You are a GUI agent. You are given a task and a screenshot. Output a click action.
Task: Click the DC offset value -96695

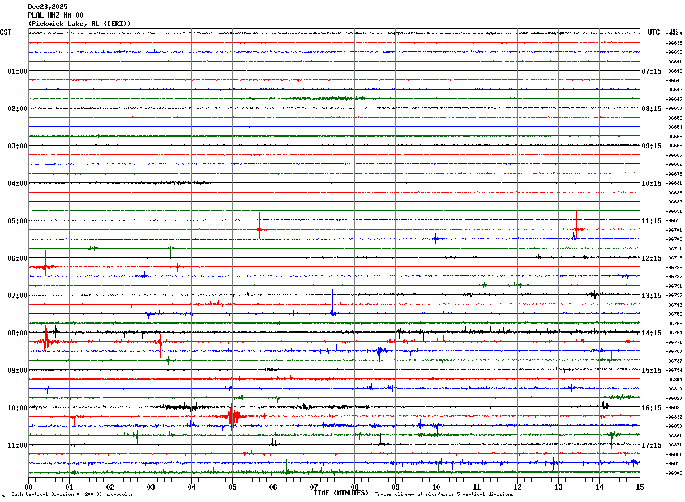coord(674,221)
